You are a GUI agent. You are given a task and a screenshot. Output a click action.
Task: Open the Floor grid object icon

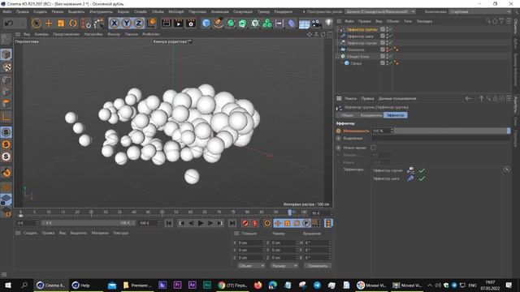pyautogui.click(x=304, y=24)
